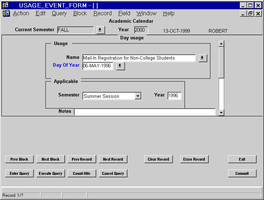This screenshot has width=264, height=200.
Task: Click the 13-OCT-1999 date text
Action: (176, 31)
